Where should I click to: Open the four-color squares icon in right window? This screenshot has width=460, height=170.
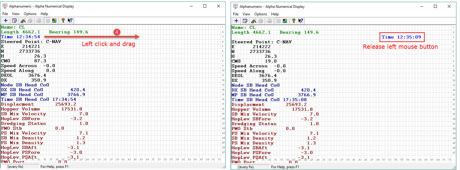[x=285, y=21]
